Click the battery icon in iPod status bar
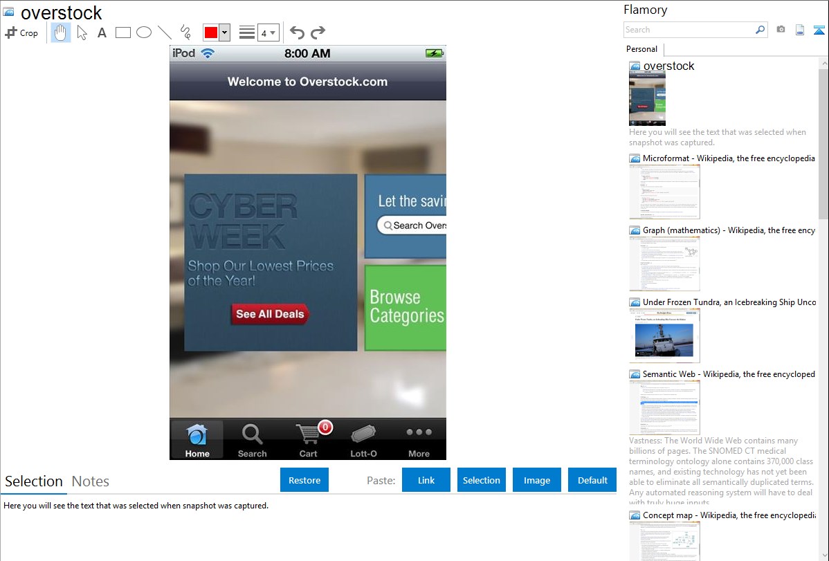829x561 pixels. (435, 53)
